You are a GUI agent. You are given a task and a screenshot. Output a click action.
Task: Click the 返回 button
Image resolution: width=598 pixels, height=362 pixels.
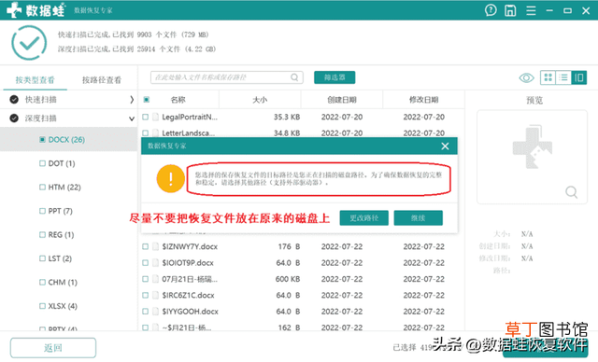[x=53, y=347]
